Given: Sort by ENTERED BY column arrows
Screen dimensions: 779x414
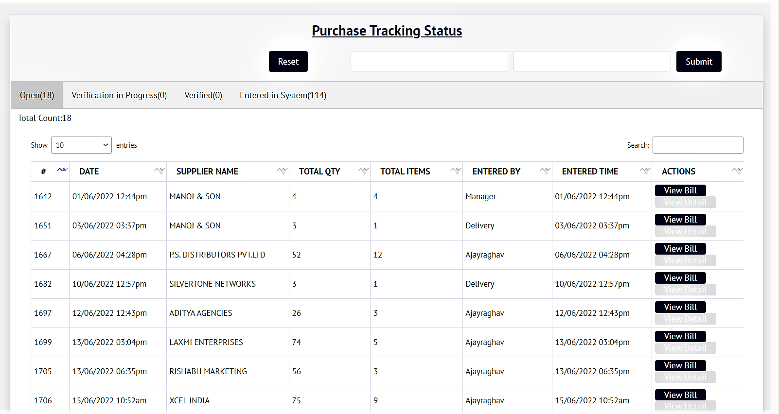Looking at the screenshot, I should point(545,171).
